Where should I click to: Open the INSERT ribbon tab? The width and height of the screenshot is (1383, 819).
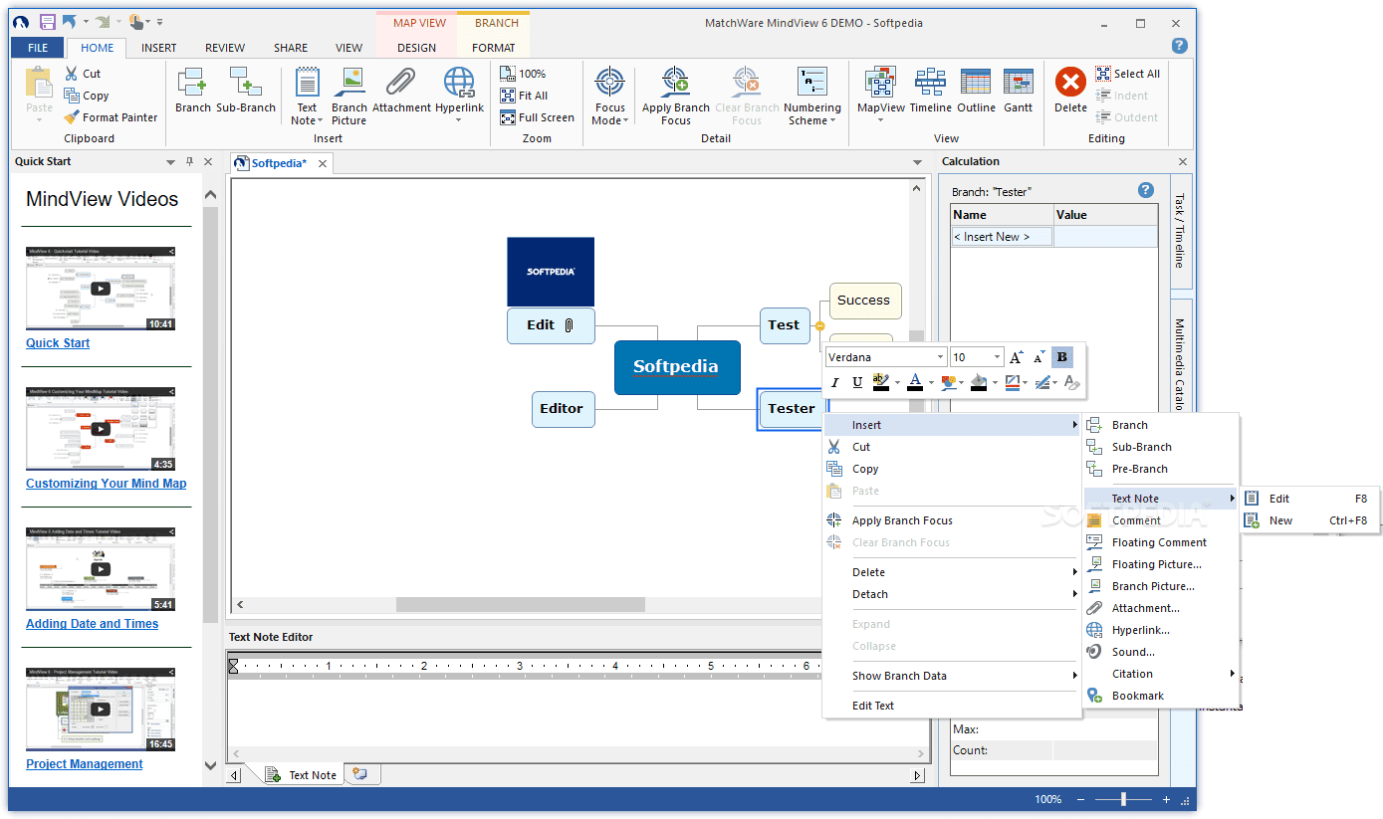[x=158, y=48]
